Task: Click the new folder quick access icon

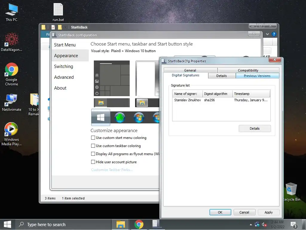Action: 60,27
